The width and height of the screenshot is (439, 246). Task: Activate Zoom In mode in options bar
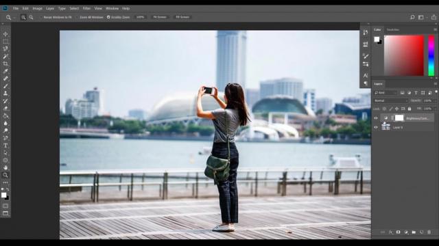pos(23,17)
